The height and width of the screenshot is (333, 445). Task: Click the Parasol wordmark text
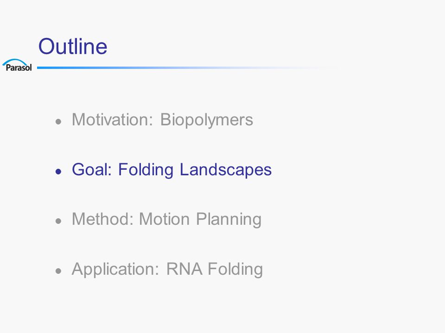[19, 68]
